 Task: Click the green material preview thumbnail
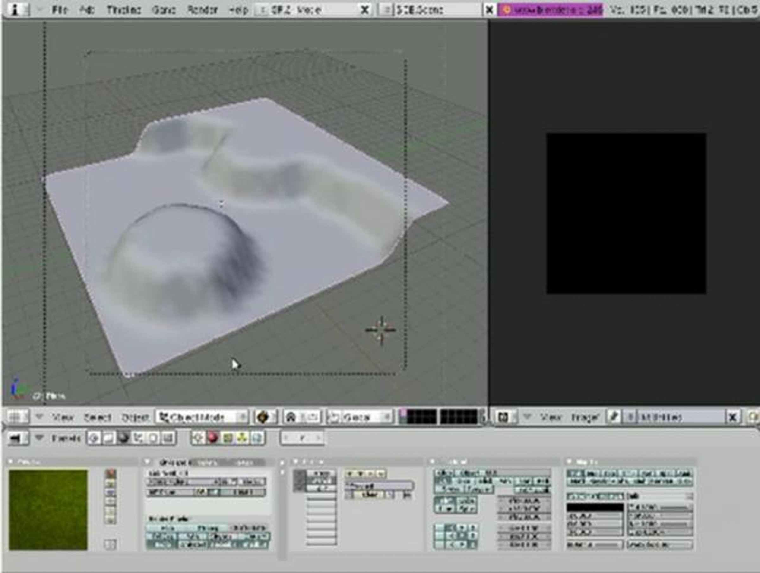[x=48, y=510]
